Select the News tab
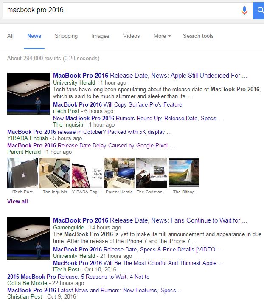The image size is (264, 302). [34, 36]
